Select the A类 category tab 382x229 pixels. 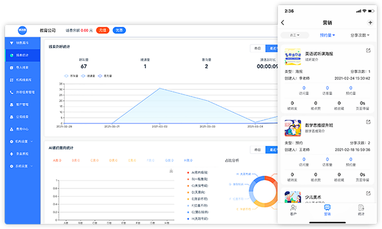(x=57, y=161)
